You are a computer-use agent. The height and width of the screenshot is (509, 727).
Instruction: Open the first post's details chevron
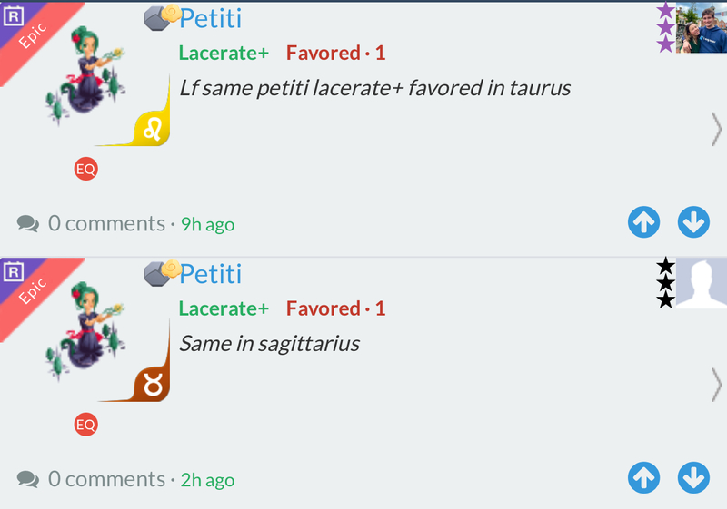tap(716, 131)
